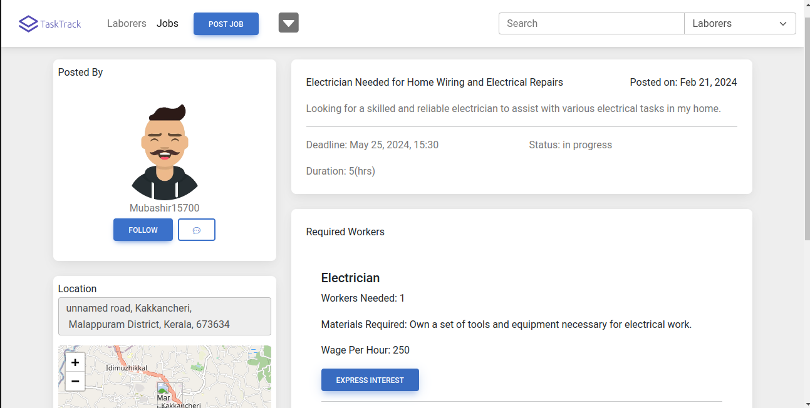Click the TaskTrack brand name text
Viewport: 810px width, 408px height.
(x=61, y=24)
